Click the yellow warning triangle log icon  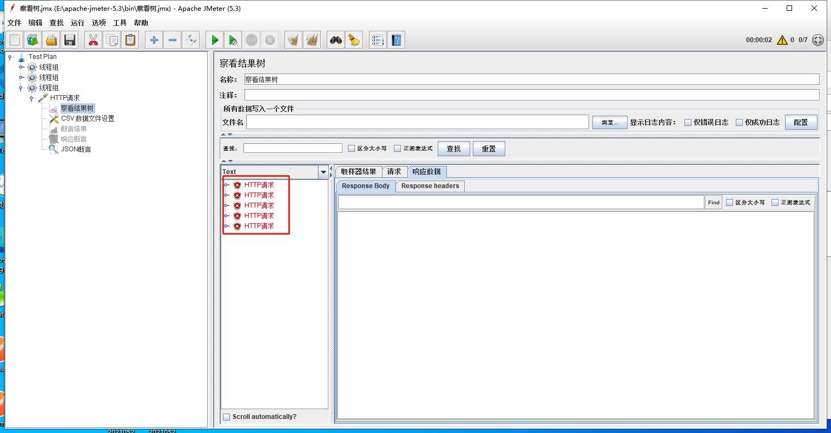tap(782, 40)
